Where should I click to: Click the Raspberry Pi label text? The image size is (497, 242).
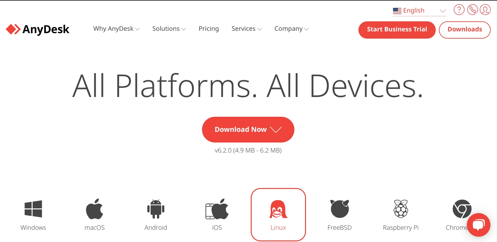tap(401, 228)
